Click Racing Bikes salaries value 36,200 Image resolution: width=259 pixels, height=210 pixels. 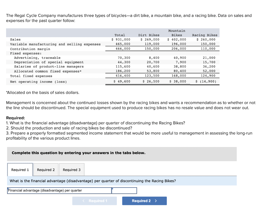pos(209,67)
